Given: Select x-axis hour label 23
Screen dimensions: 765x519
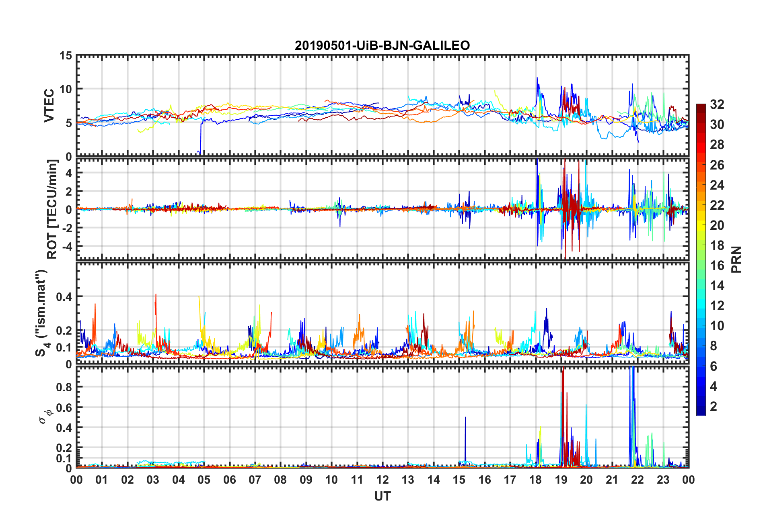Looking at the screenshot, I should click(x=663, y=480).
